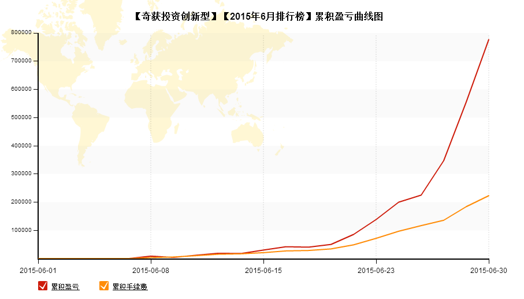Image resolution: width=524 pixels, height=299 pixels.
Task: Toggle the red 累积盈亏 checkbox
Action: point(43,286)
